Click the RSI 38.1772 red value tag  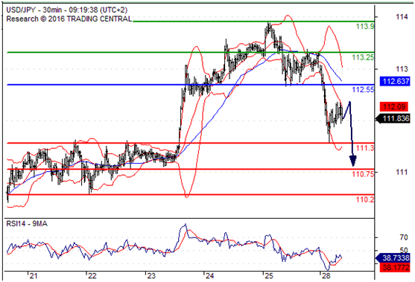[x=395, y=267]
